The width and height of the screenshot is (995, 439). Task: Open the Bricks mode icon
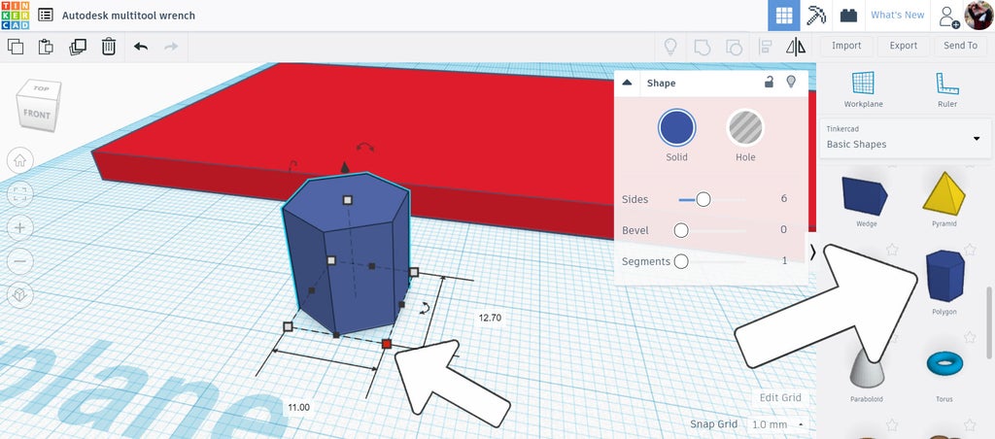[x=848, y=16]
